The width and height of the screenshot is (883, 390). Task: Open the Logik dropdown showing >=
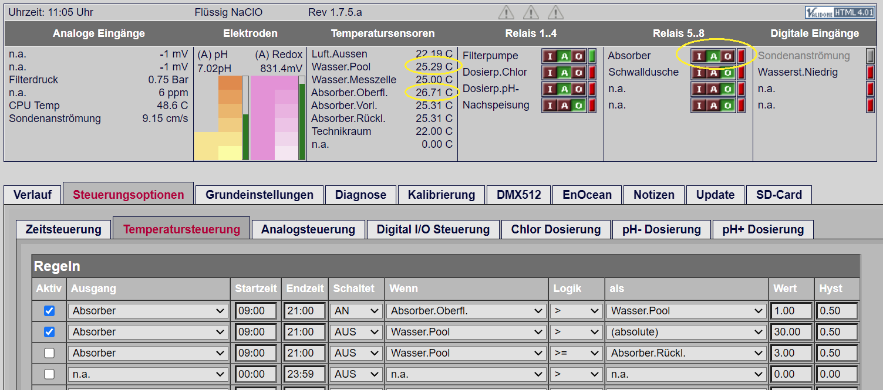pyautogui.click(x=576, y=353)
